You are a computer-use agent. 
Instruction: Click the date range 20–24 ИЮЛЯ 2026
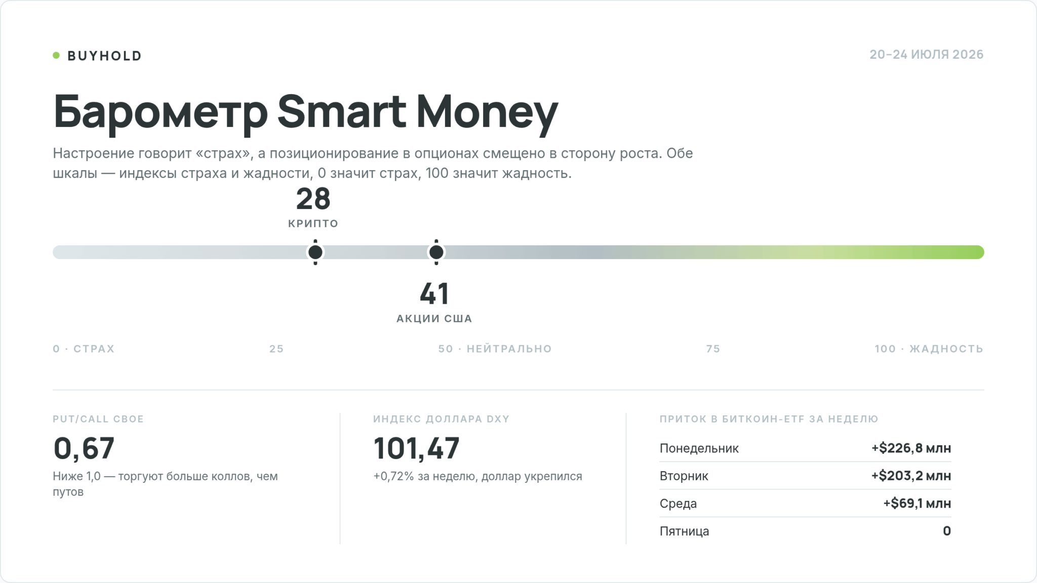927,55
